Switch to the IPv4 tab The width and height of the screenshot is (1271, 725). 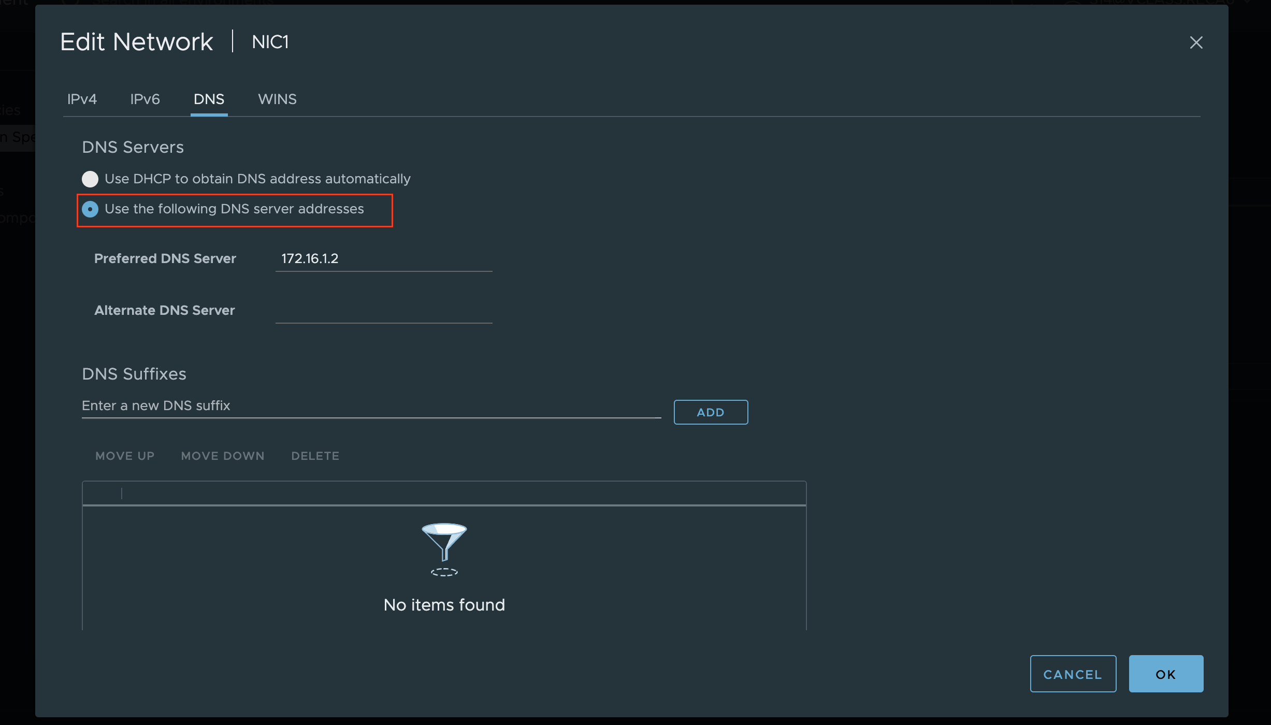(82, 99)
